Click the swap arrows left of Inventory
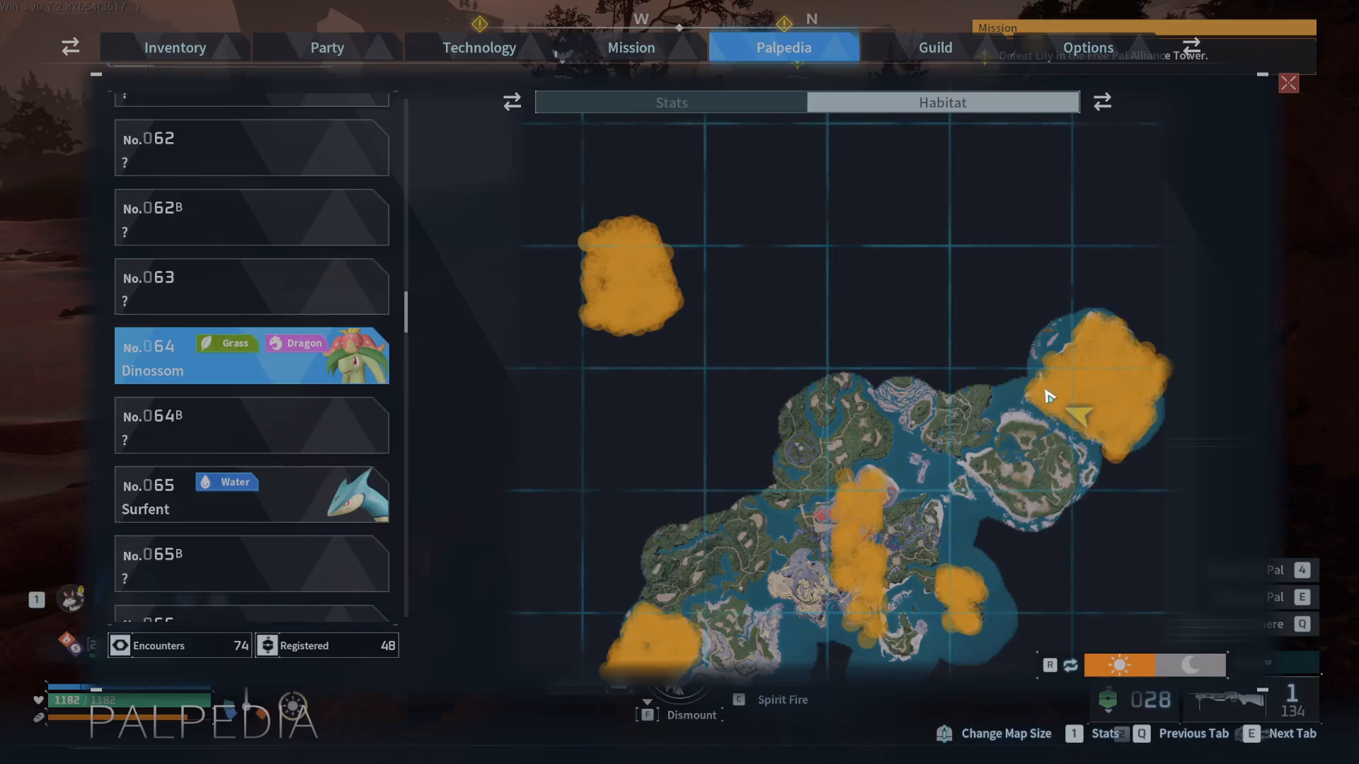The width and height of the screenshot is (1359, 764). pos(70,47)
